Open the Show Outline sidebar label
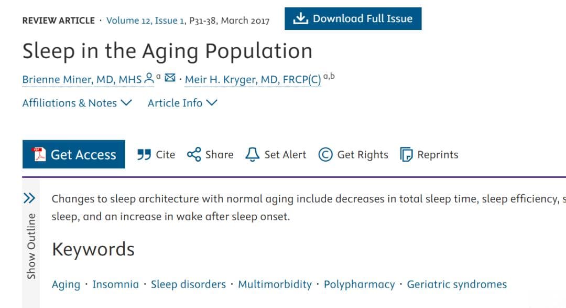 point(31,246)
